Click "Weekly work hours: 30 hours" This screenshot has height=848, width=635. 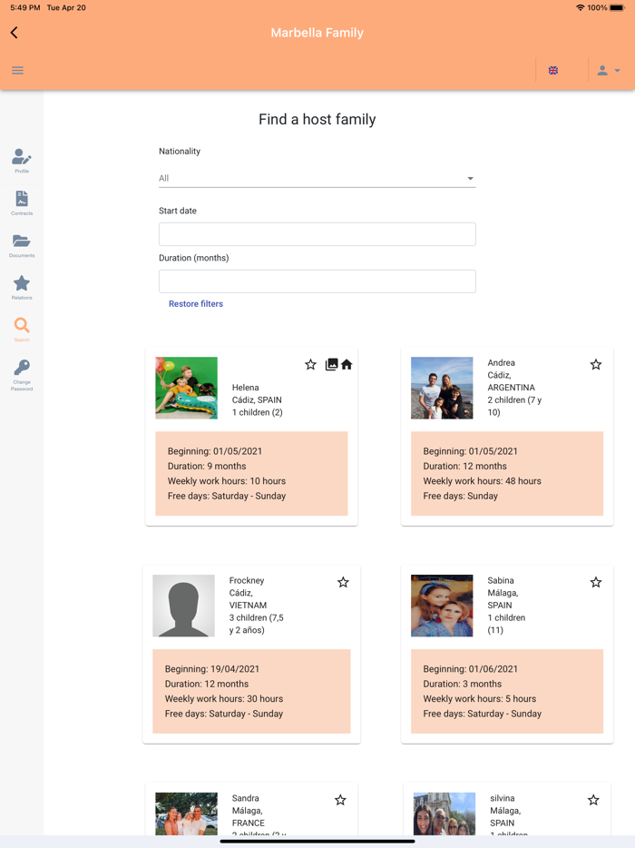(x=224, y=699)
